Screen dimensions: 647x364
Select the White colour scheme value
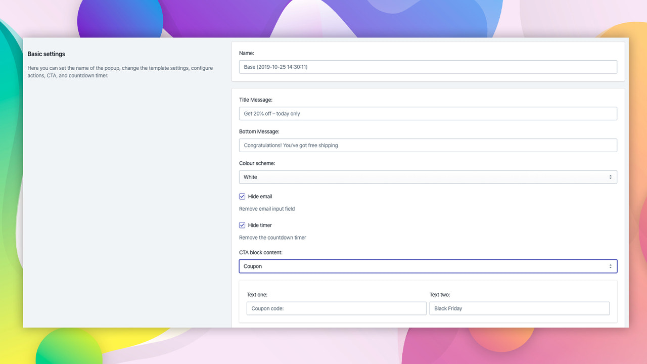click(x=428, y=177)
